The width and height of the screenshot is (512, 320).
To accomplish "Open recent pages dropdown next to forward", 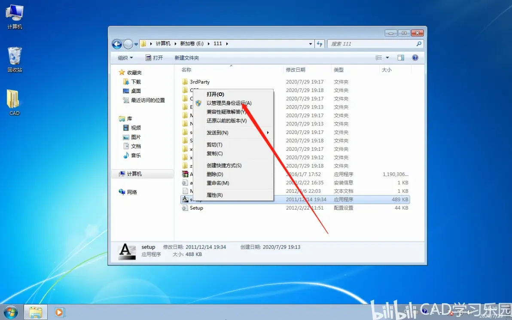I will pos(136,44).
